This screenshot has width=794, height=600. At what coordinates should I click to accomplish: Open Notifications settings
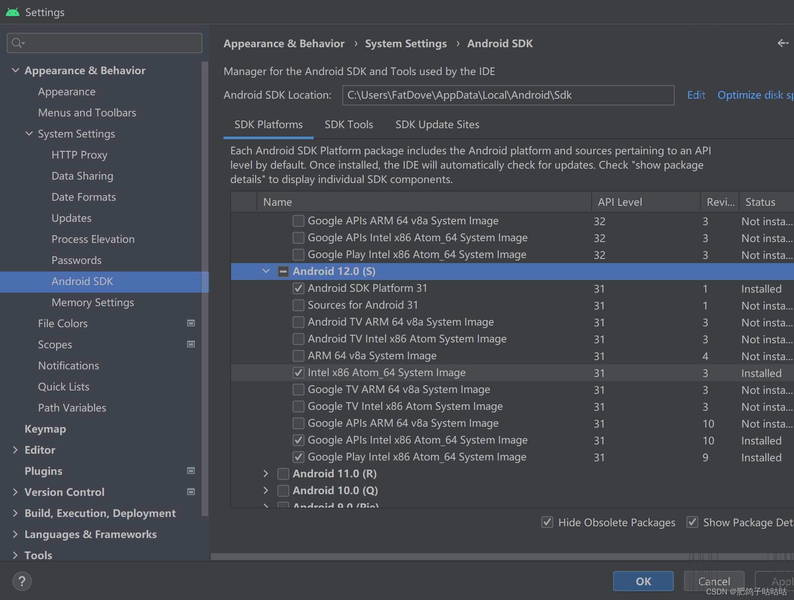click(68, 366)
